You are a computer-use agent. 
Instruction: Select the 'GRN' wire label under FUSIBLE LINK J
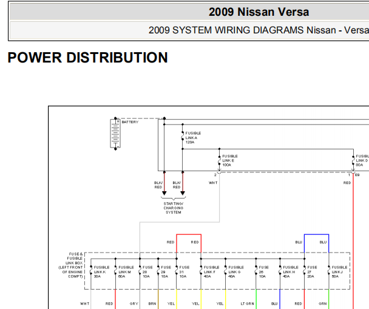point(323,304)
